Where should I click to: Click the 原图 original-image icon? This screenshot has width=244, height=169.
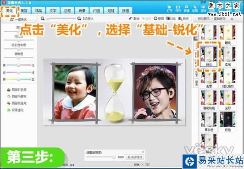click(x=159, y=18)
